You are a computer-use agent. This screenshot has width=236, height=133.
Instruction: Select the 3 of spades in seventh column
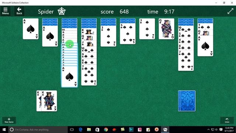(147, 29)
